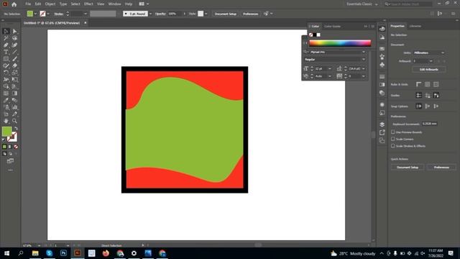Image resolution: width=460 pixels, height=259 pixels.
Task: Open stroke weight dropdown in control bar
Action: point(86,14)
